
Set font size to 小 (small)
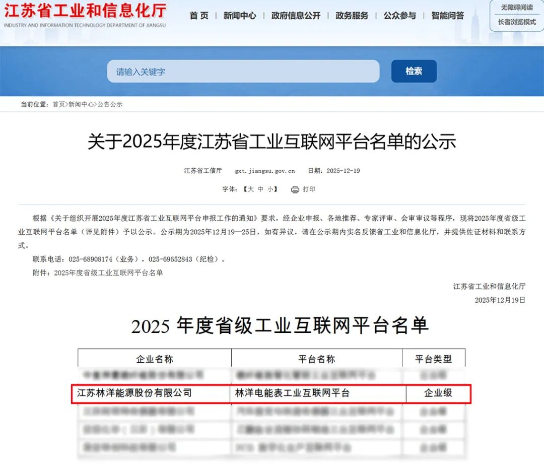click(270, 189)
